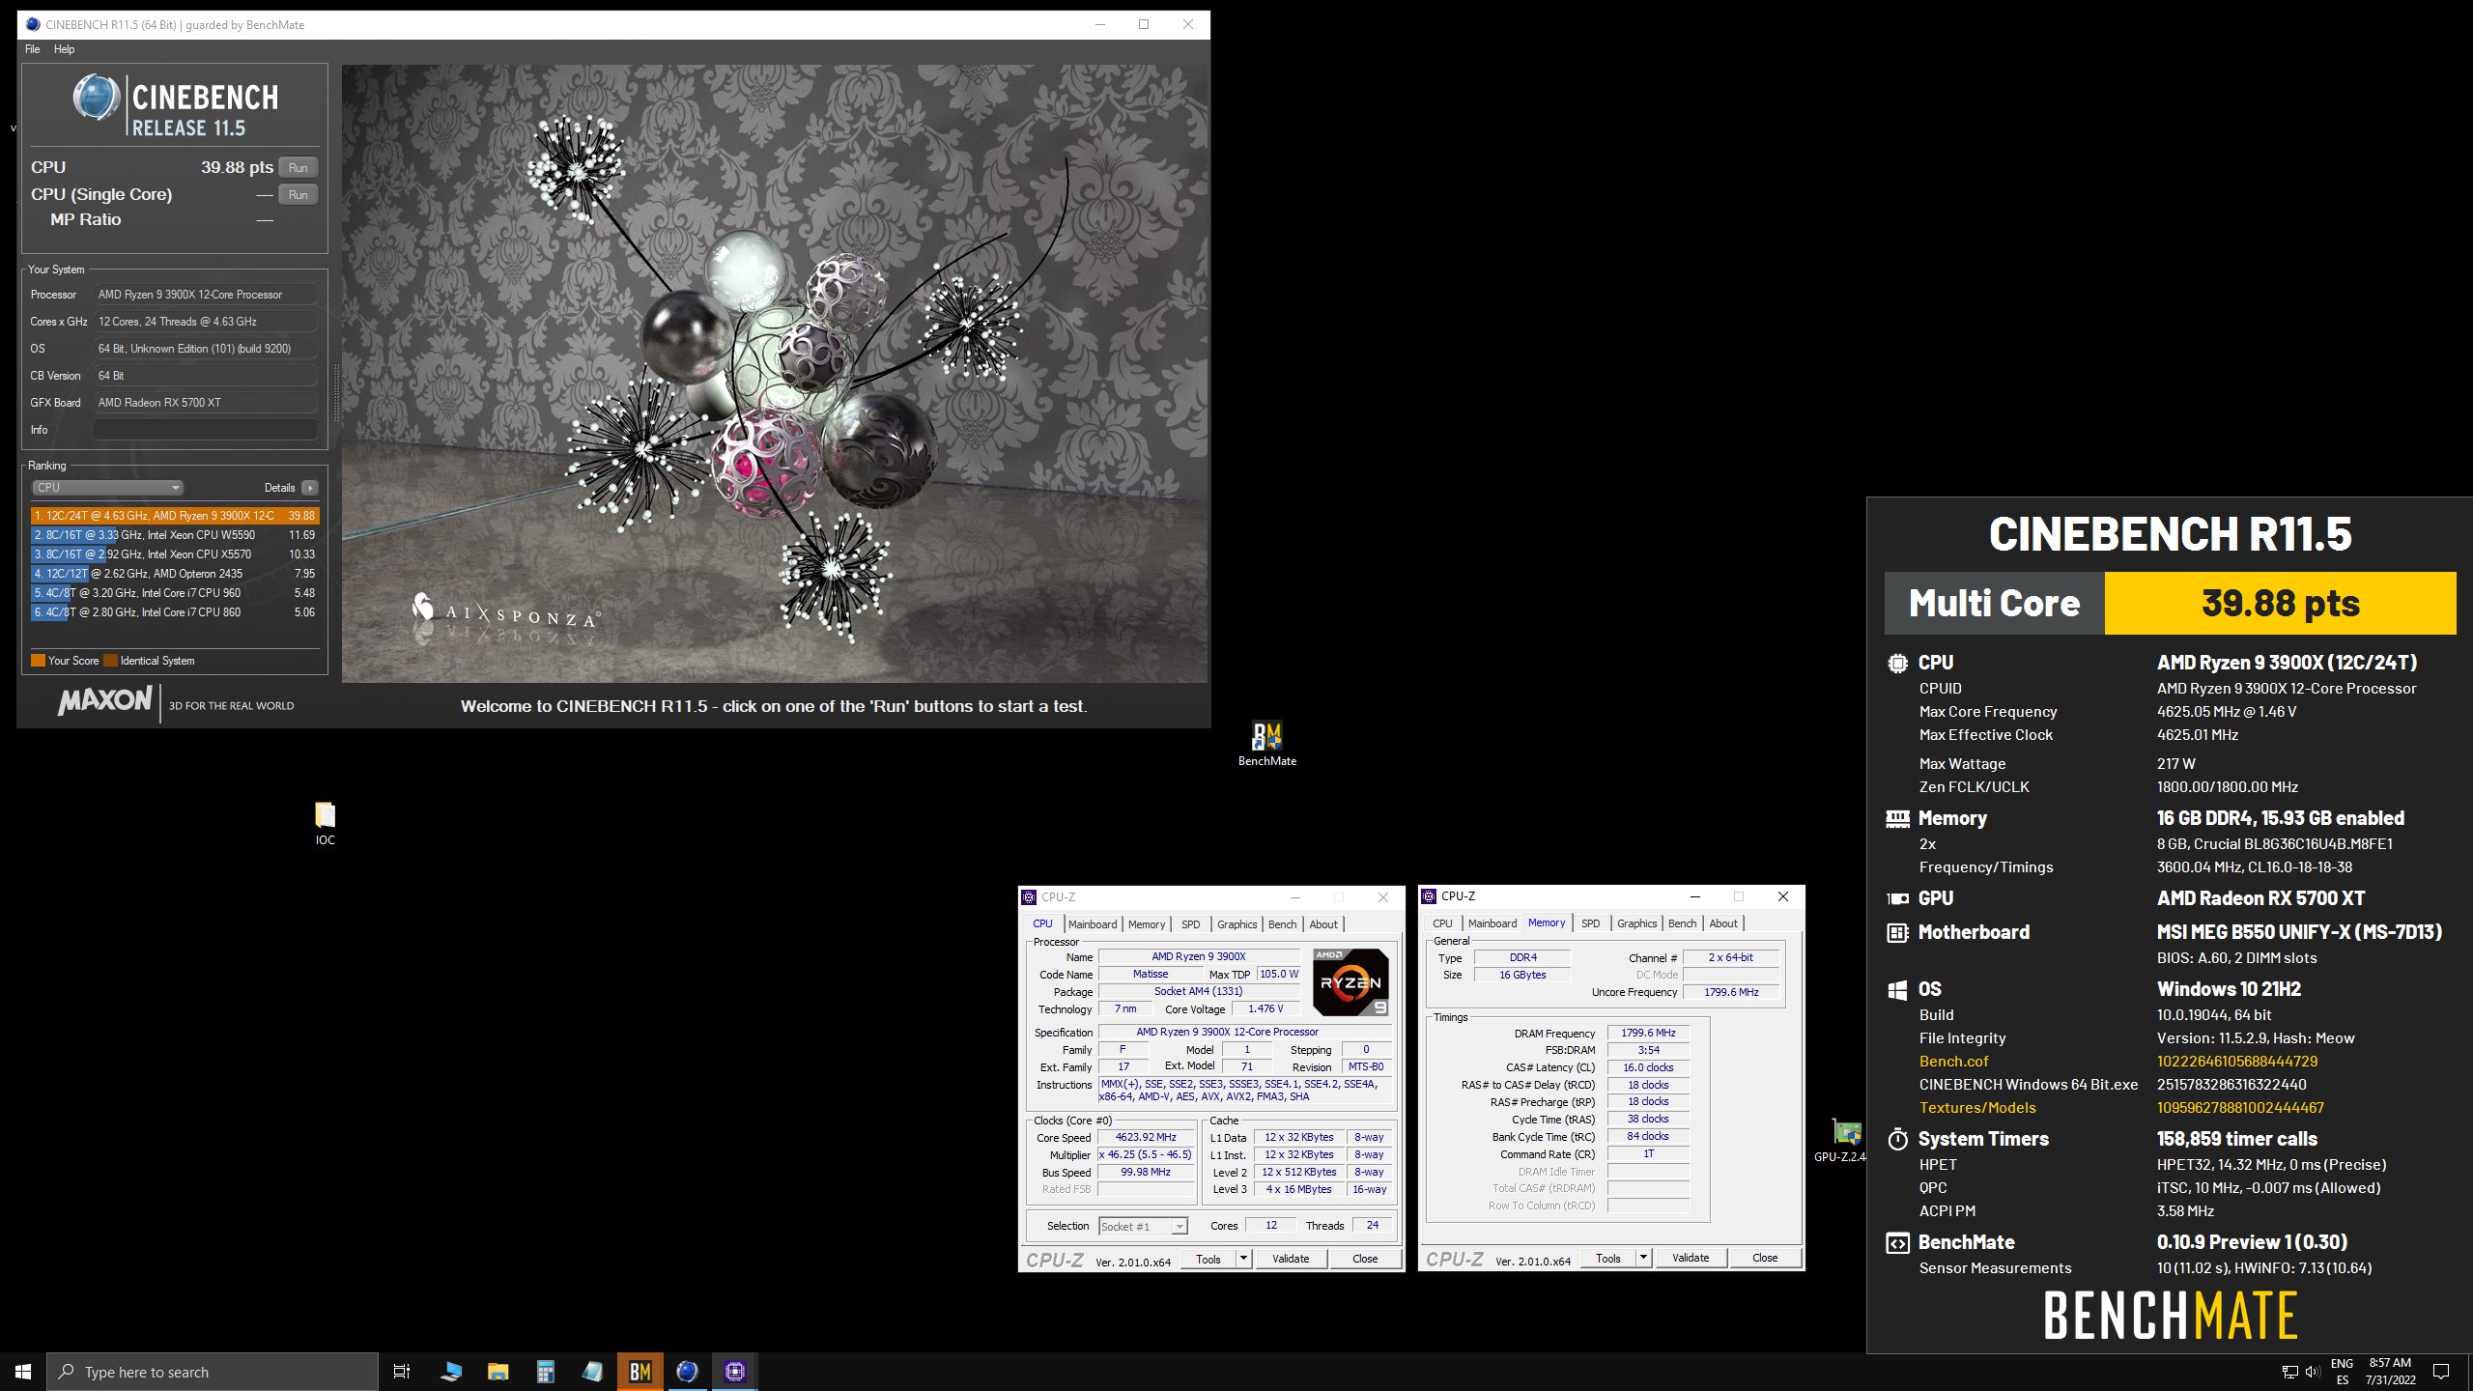
Task: Expand Tools arrow in right CPU-Z window
Action: pos(1643,1258)
